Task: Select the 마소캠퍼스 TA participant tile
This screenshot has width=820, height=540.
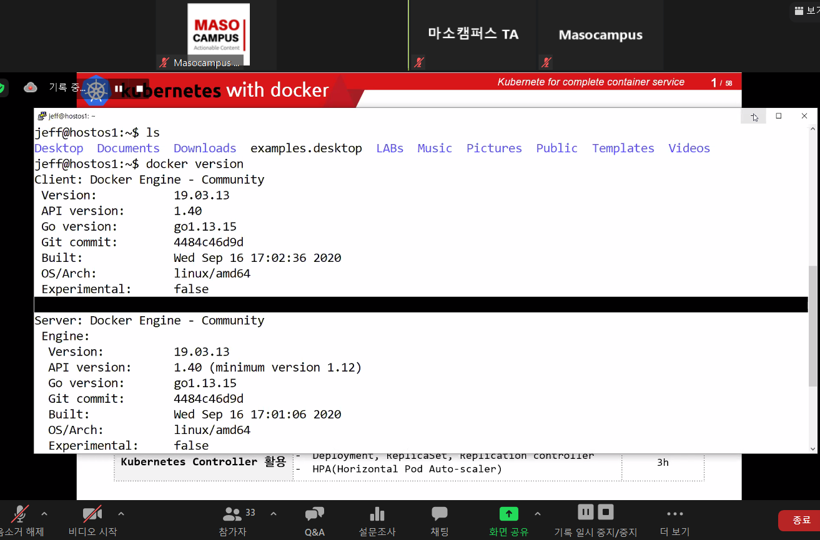Action: click(473, 34)
